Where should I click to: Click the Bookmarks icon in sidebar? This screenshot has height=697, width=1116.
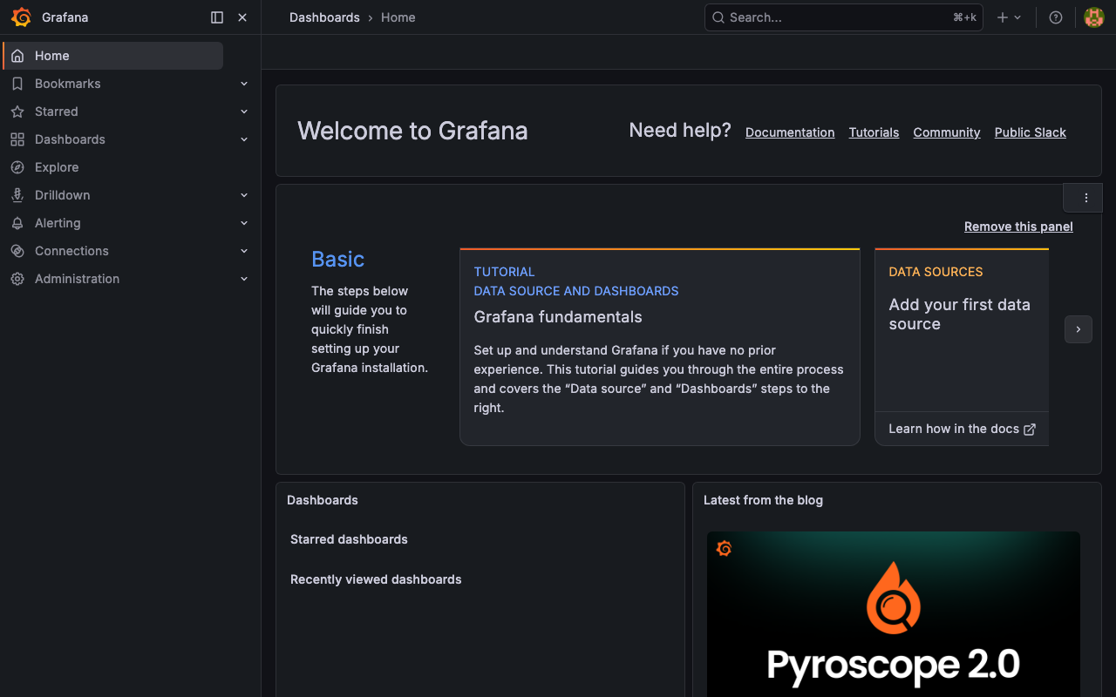click(x=17, y=84)
